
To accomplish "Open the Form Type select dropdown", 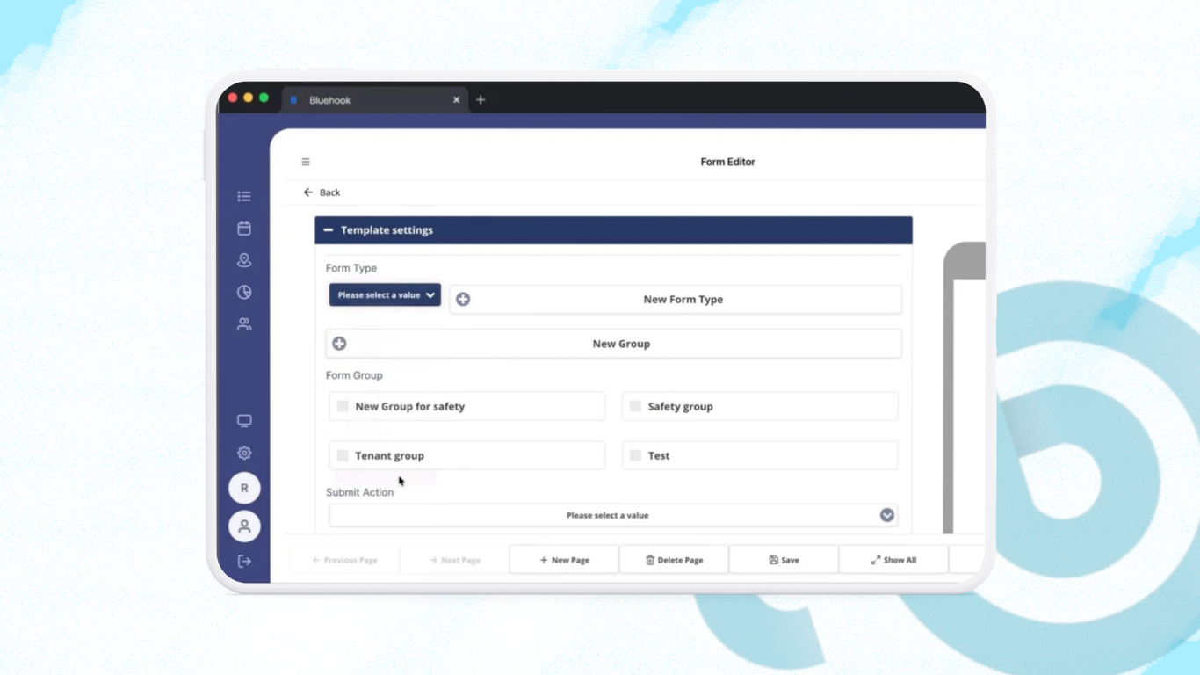I will (385, 295).
